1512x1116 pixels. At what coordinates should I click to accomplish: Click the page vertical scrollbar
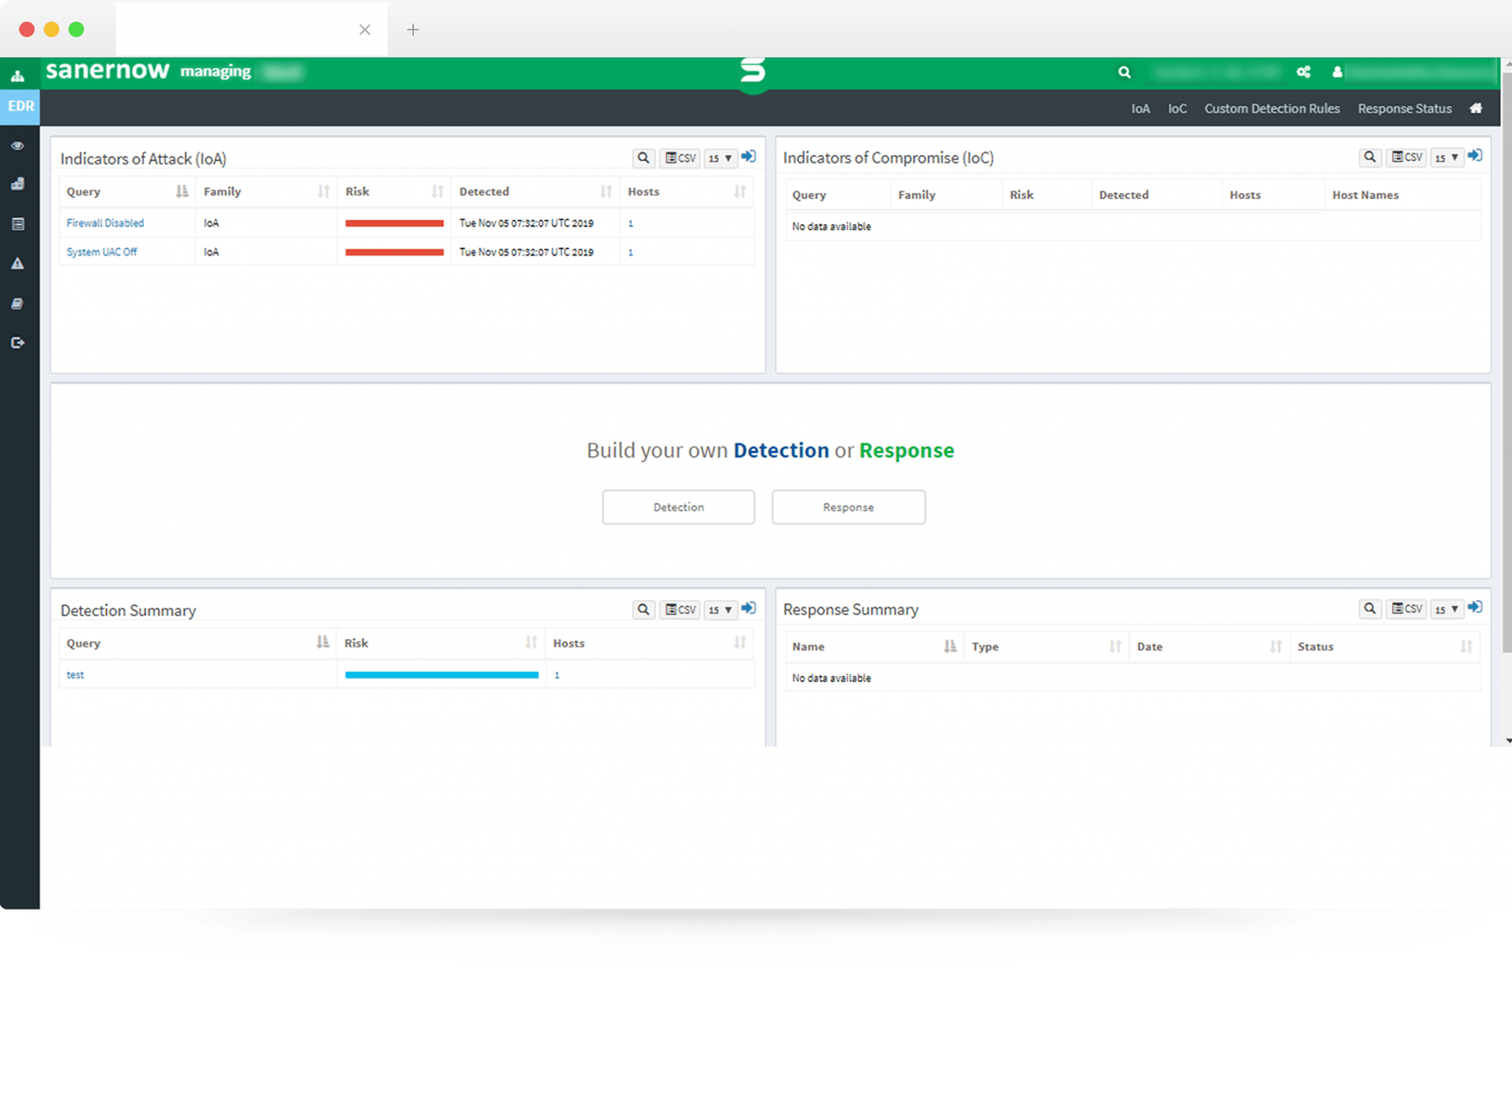pyautogui.click(x=1507, y=362)
